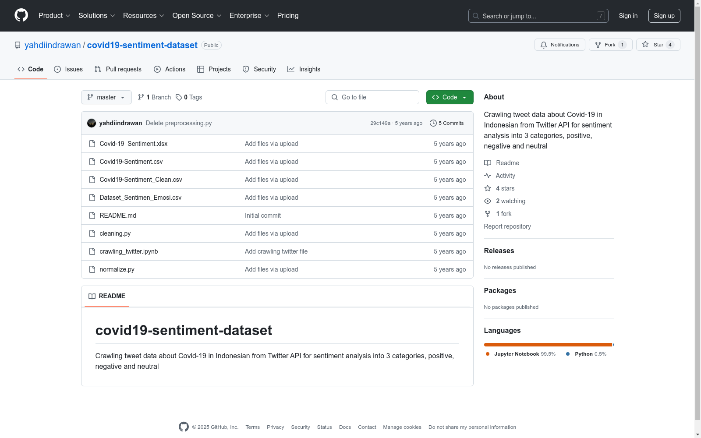Open the Initial commit message link
Screen dimensions: 701x438
(263, 215)
